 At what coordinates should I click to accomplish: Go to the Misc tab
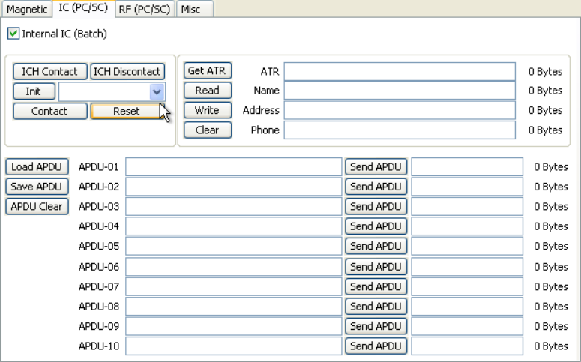(x=195, y=9)
